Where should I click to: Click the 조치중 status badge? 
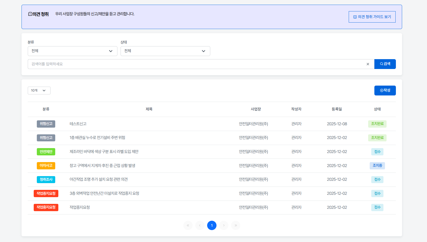(x=377, y=165)
